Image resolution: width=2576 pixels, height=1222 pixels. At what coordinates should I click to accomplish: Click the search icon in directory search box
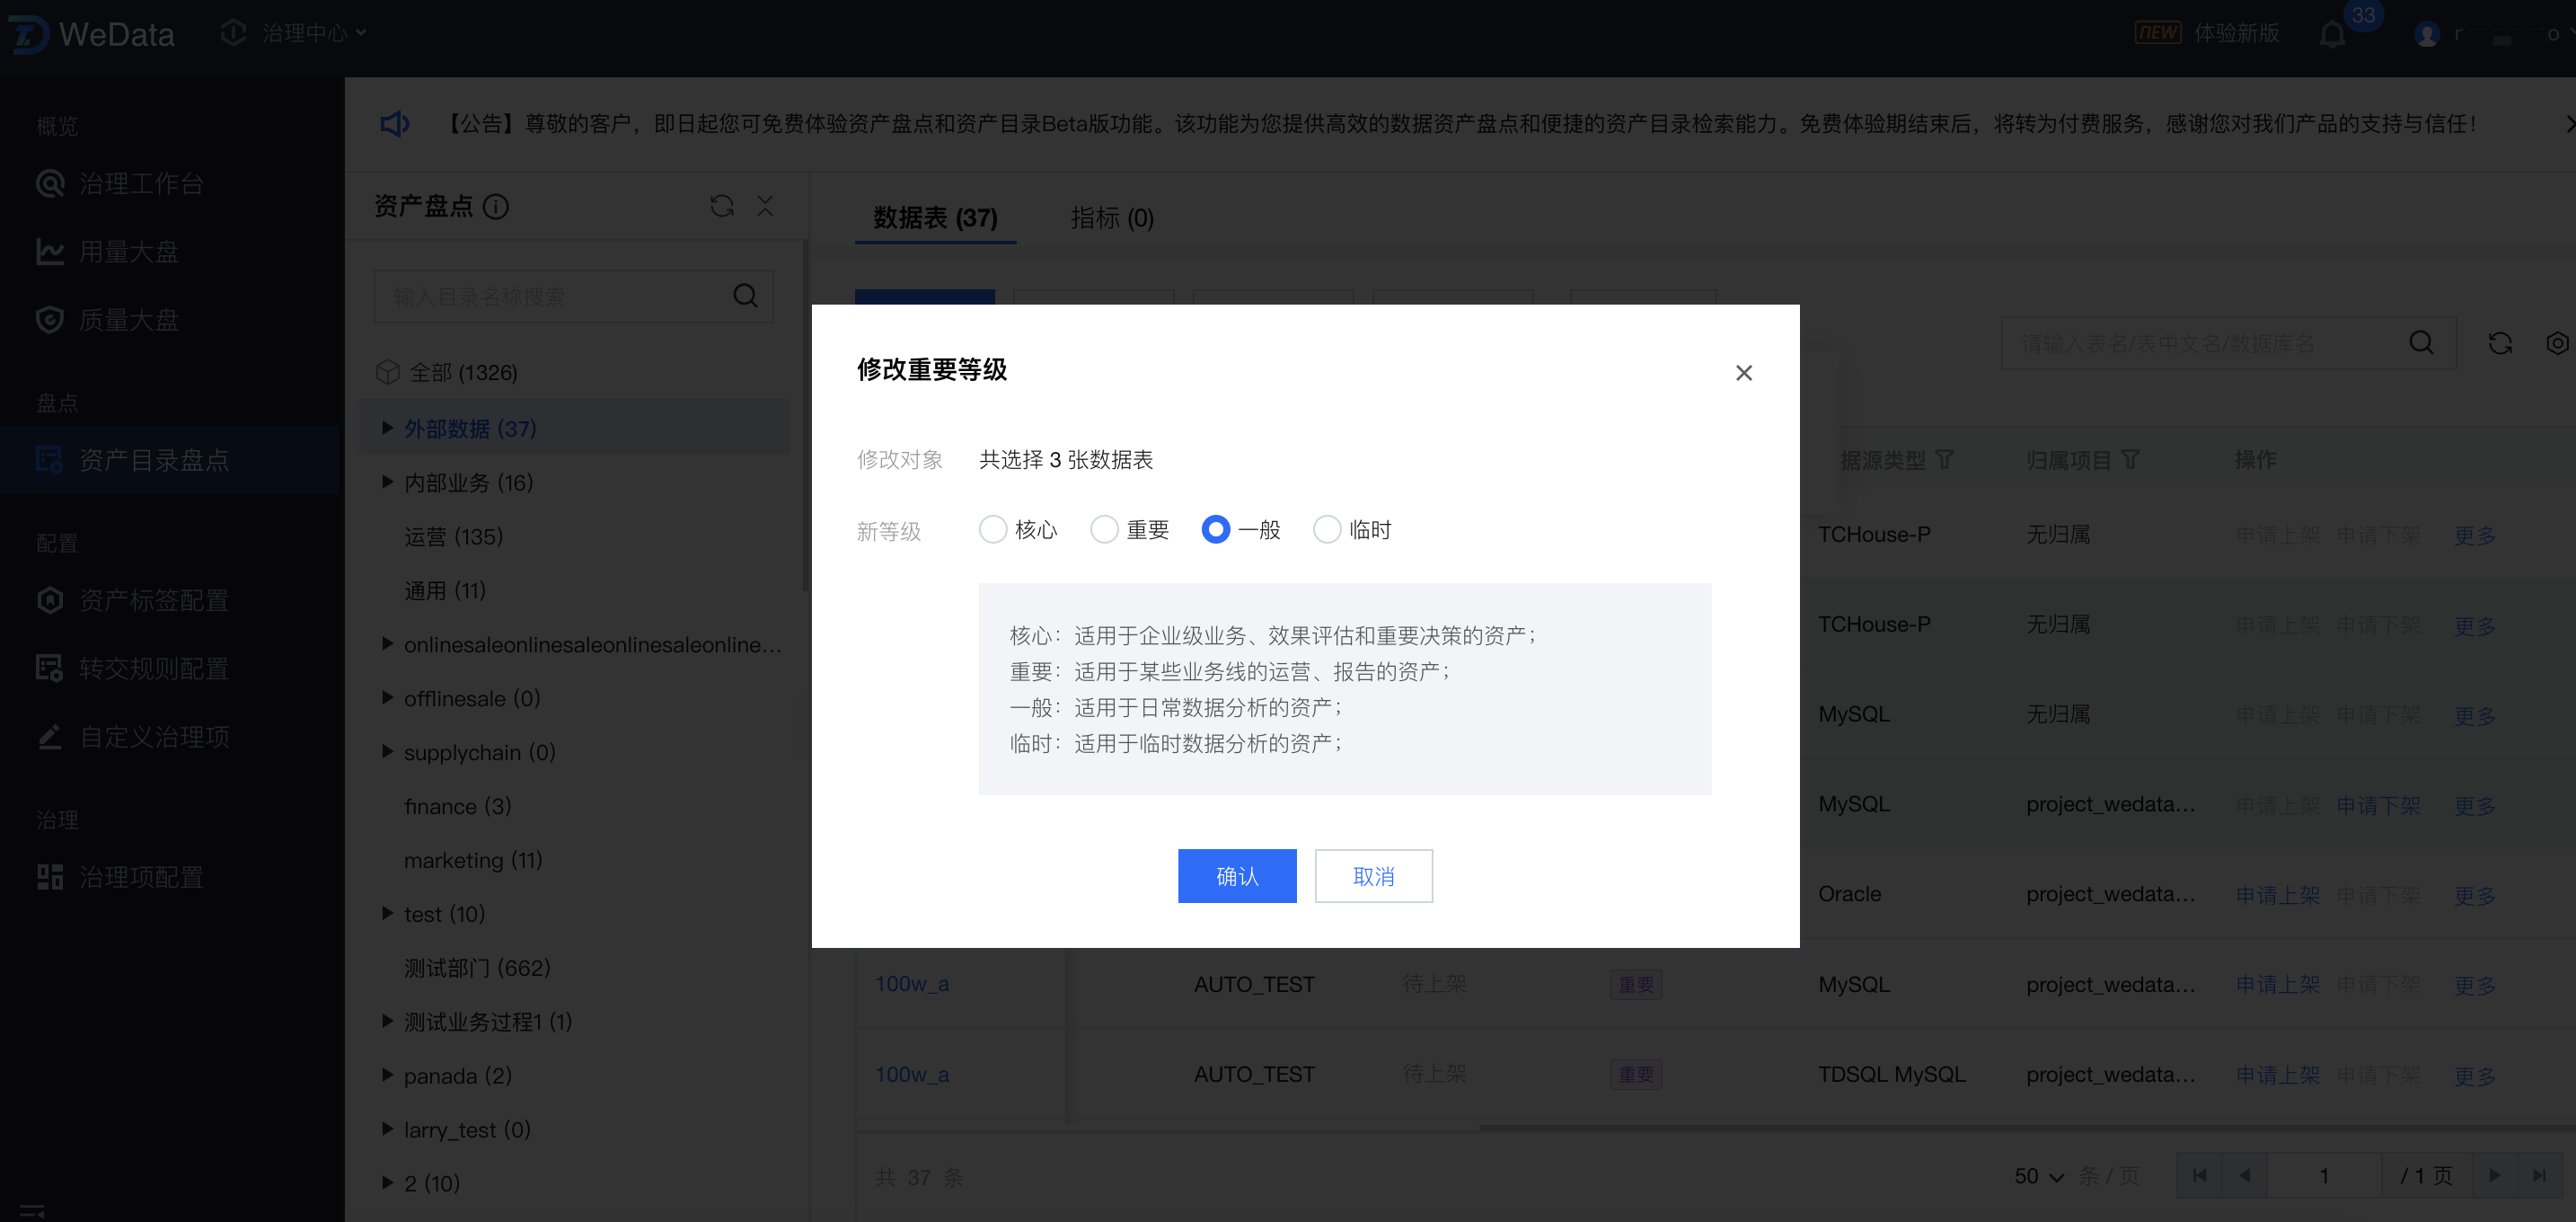745,296
